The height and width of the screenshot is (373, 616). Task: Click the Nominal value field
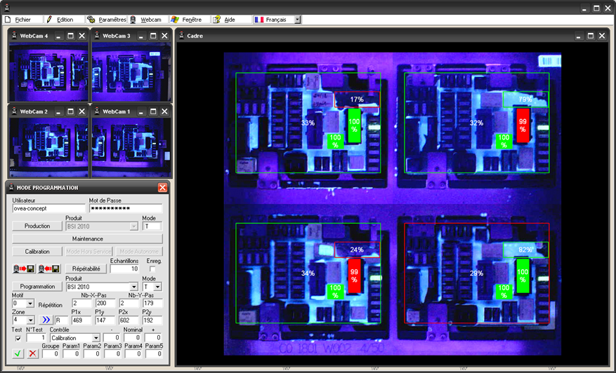point(132,338)
